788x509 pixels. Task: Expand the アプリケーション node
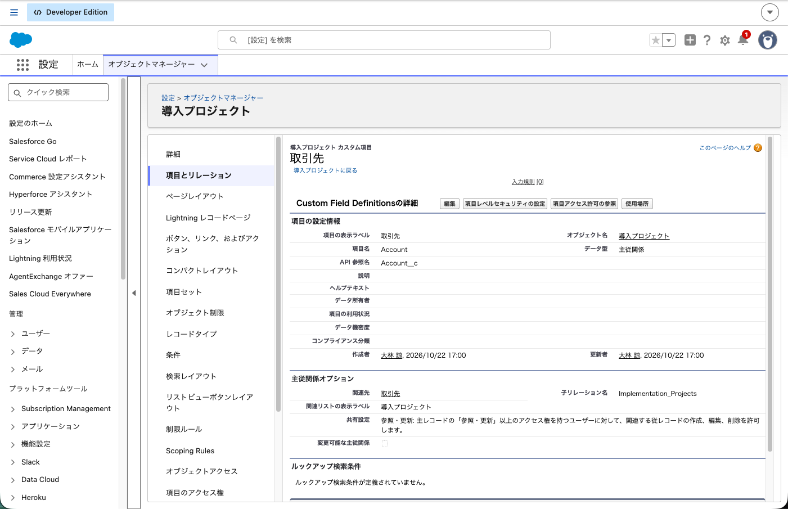click(13, 427)
